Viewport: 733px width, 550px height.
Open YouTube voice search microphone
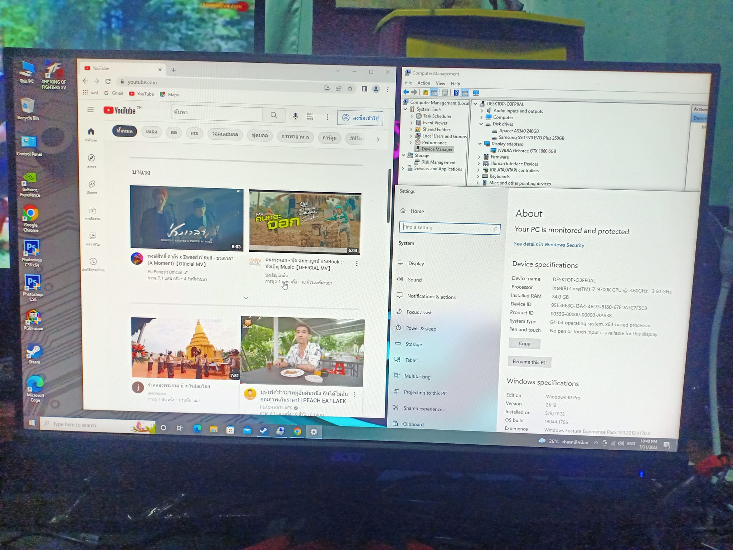[x=295, y=116]
